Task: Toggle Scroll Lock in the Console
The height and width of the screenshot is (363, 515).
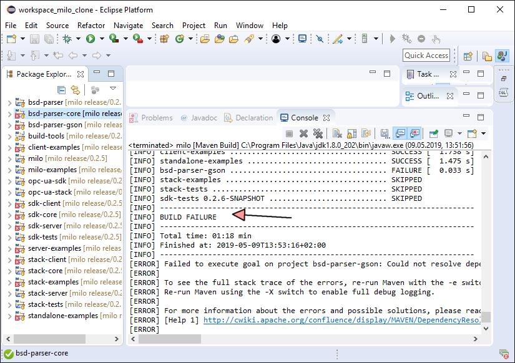Action: [x=351, y=133]
